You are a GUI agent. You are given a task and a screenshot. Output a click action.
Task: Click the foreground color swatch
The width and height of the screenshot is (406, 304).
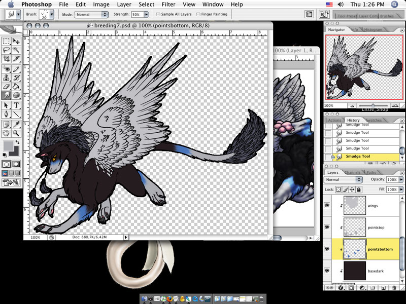coord(8,146)
